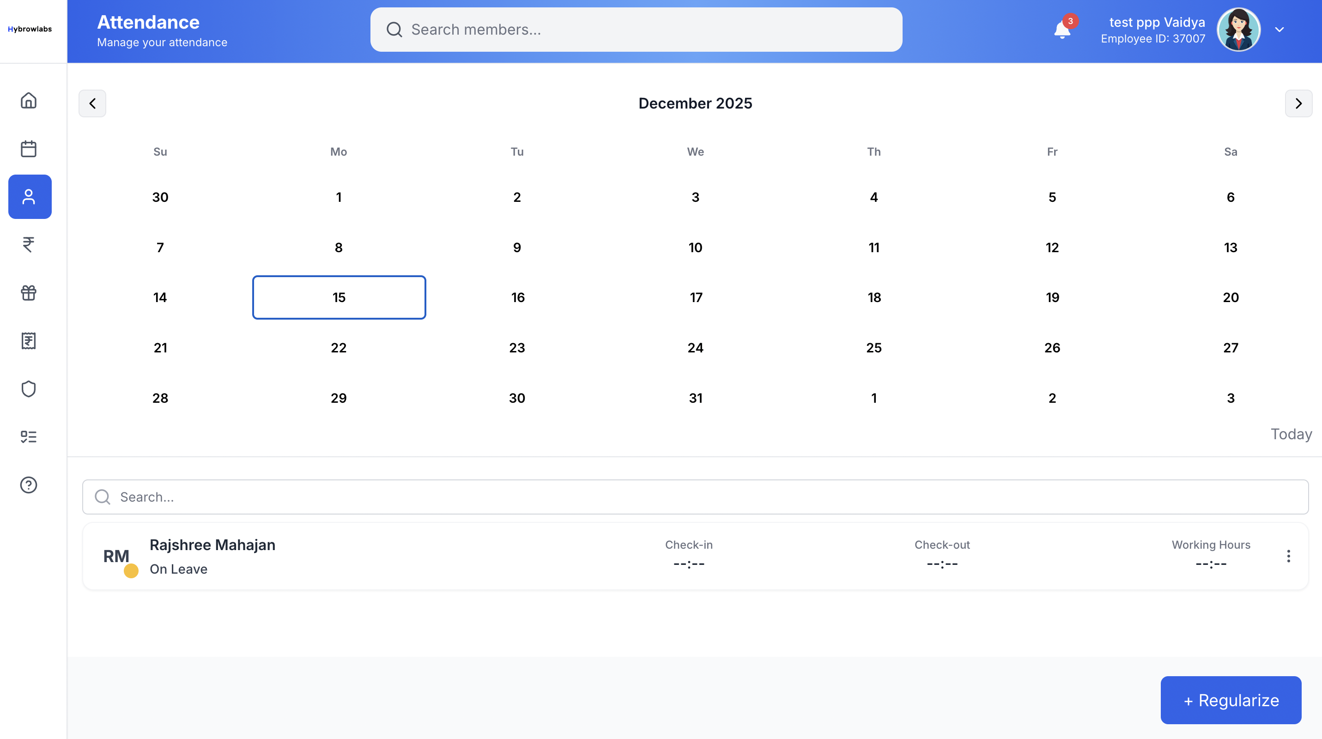Click the Rajshree Mahajan name

212,545
